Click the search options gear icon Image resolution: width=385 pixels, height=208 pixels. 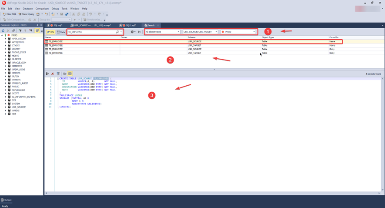[x=133, y=32]
